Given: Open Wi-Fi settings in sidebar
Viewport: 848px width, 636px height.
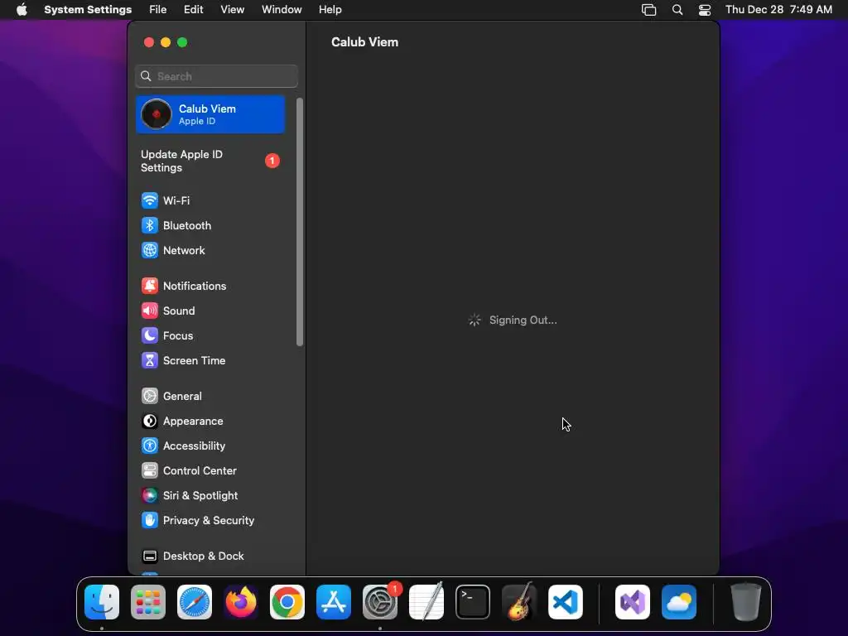Looking at the screenshot, I should 211,200.
